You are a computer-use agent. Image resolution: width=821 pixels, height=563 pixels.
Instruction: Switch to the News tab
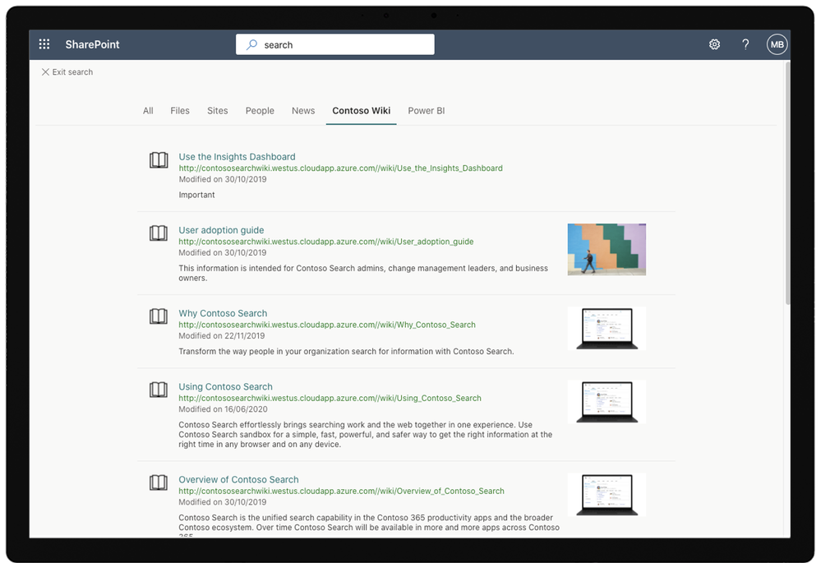[x=303, y=110]
